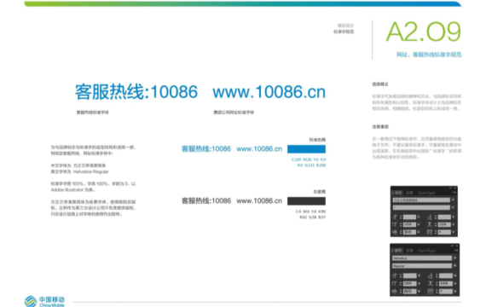
Task: Switch to 段落 tab in 方正兰亭 font panel
Action: pyautogui.click(x=409, y=193)
